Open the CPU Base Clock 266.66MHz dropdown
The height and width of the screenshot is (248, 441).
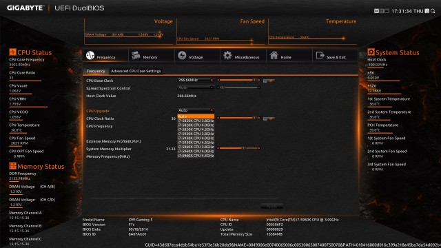[x=196, y=80]
